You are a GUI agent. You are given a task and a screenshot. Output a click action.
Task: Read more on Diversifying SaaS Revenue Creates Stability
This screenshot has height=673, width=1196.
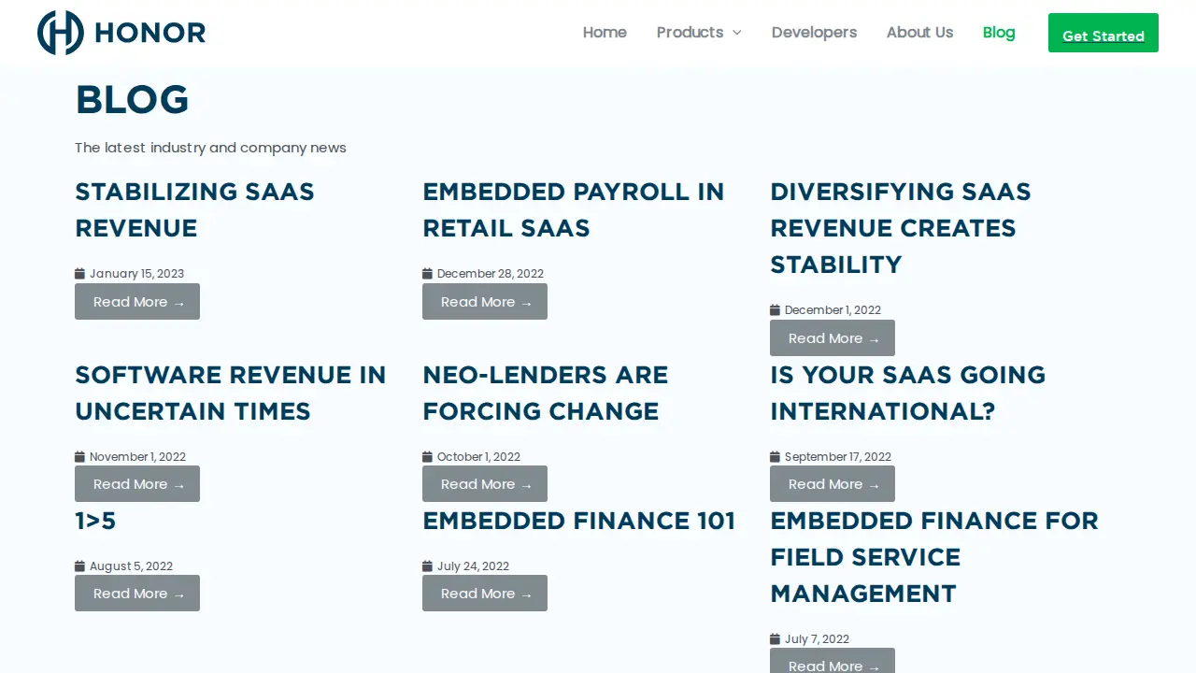pos(833,338)
